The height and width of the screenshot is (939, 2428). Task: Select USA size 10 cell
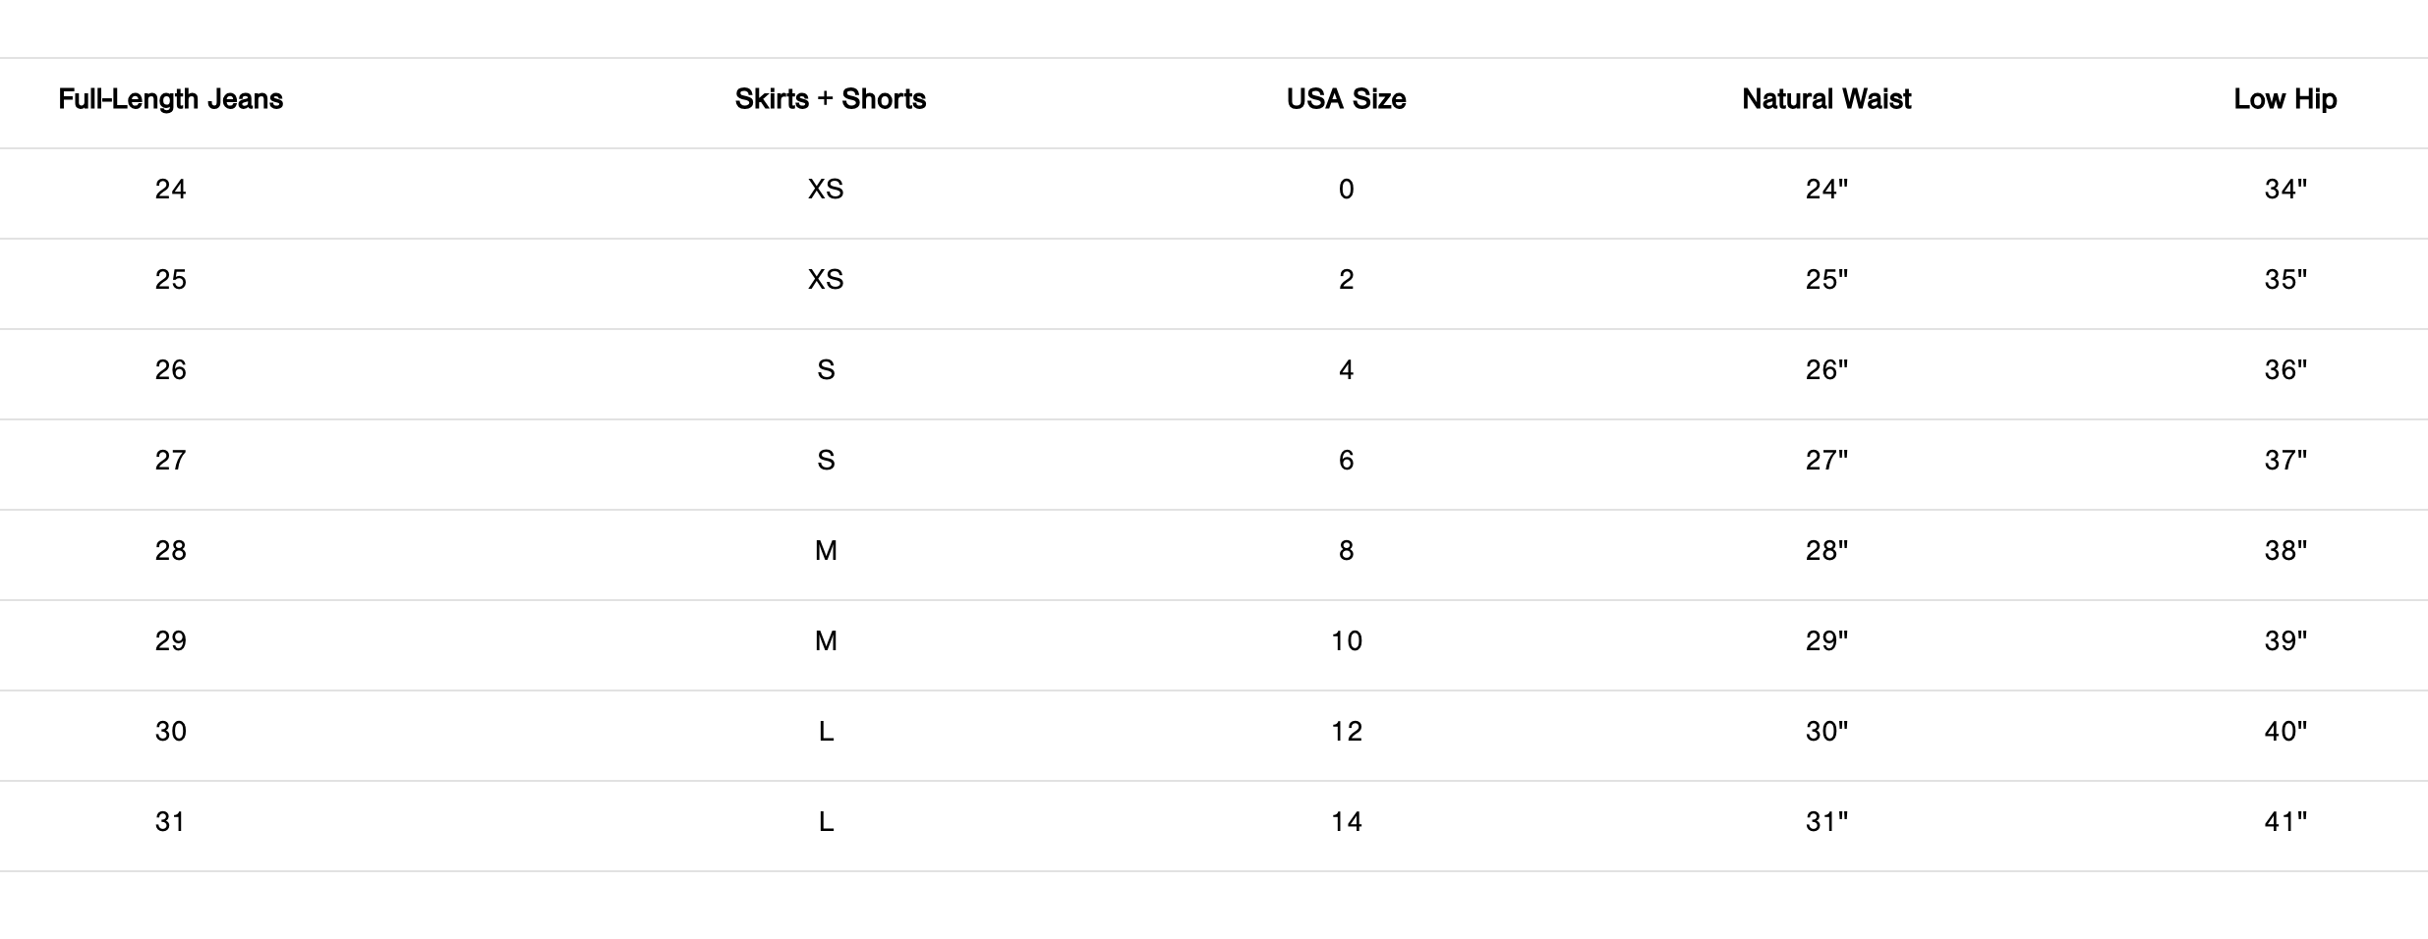coord(1346,641)
